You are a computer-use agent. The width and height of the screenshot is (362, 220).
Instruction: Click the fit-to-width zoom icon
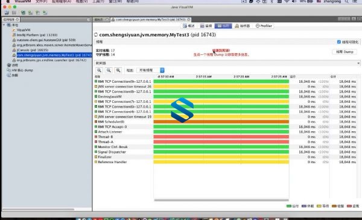[x=118, y=70]
